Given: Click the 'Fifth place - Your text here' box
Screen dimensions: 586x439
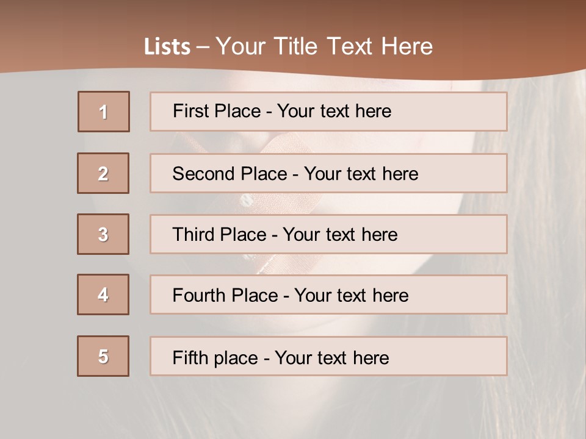Looking at the screenshot, I should tap(328, 356).
